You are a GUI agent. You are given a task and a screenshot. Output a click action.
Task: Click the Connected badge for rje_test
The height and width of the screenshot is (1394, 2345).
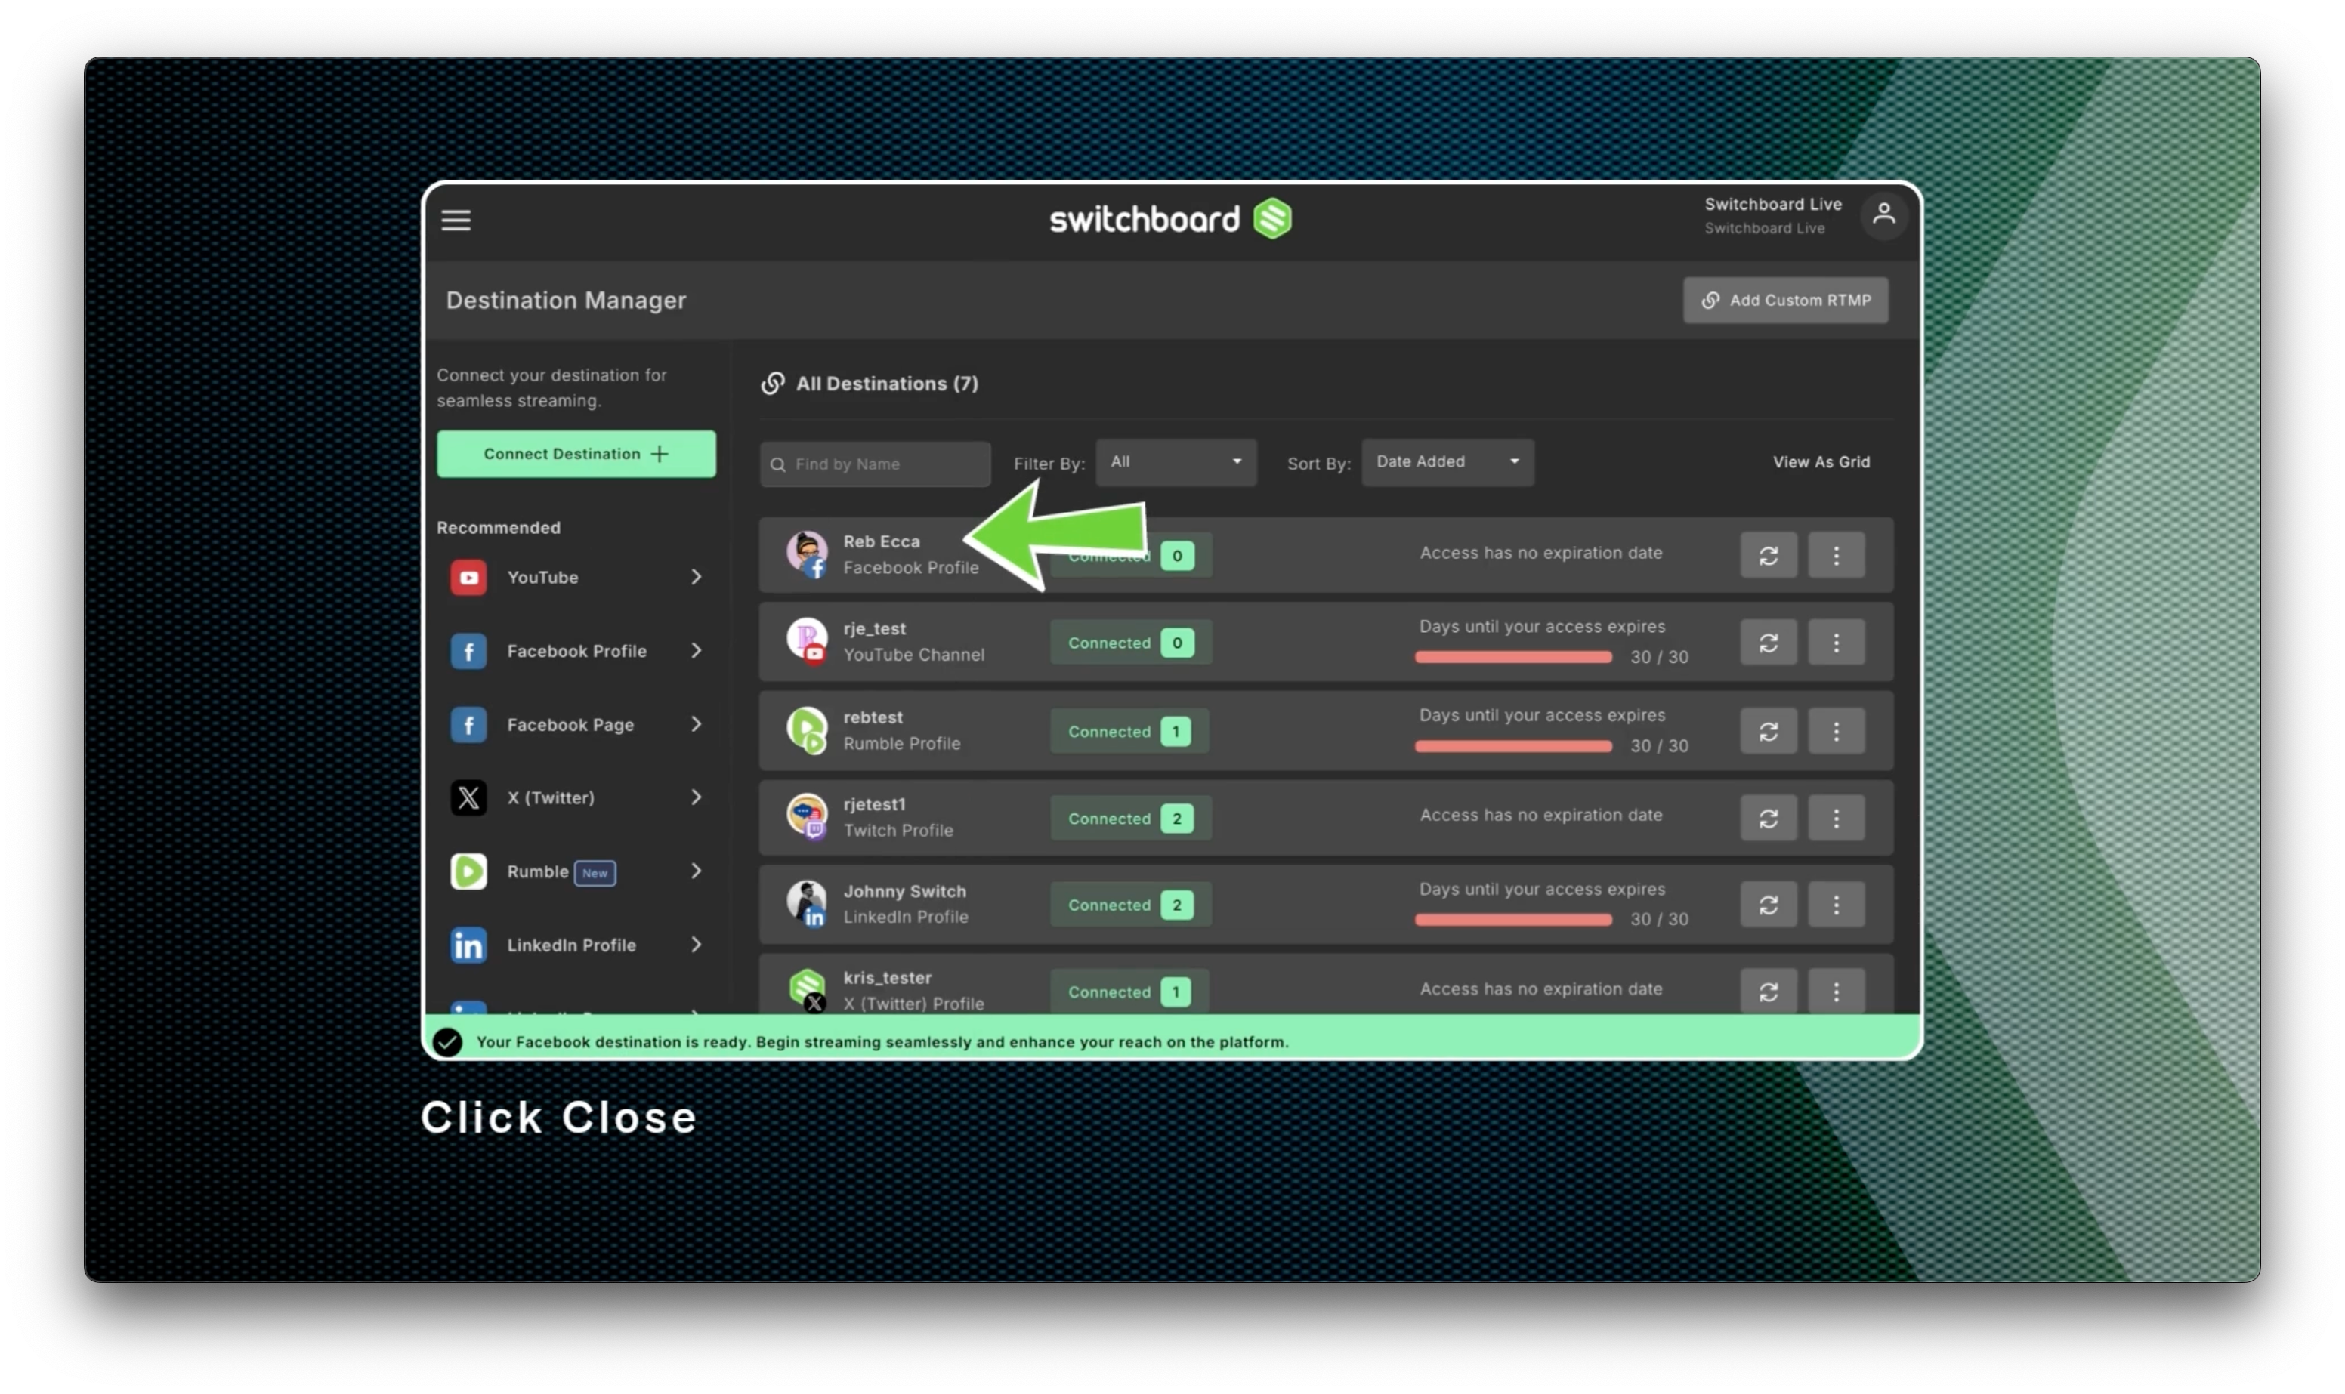[1129, 643]
